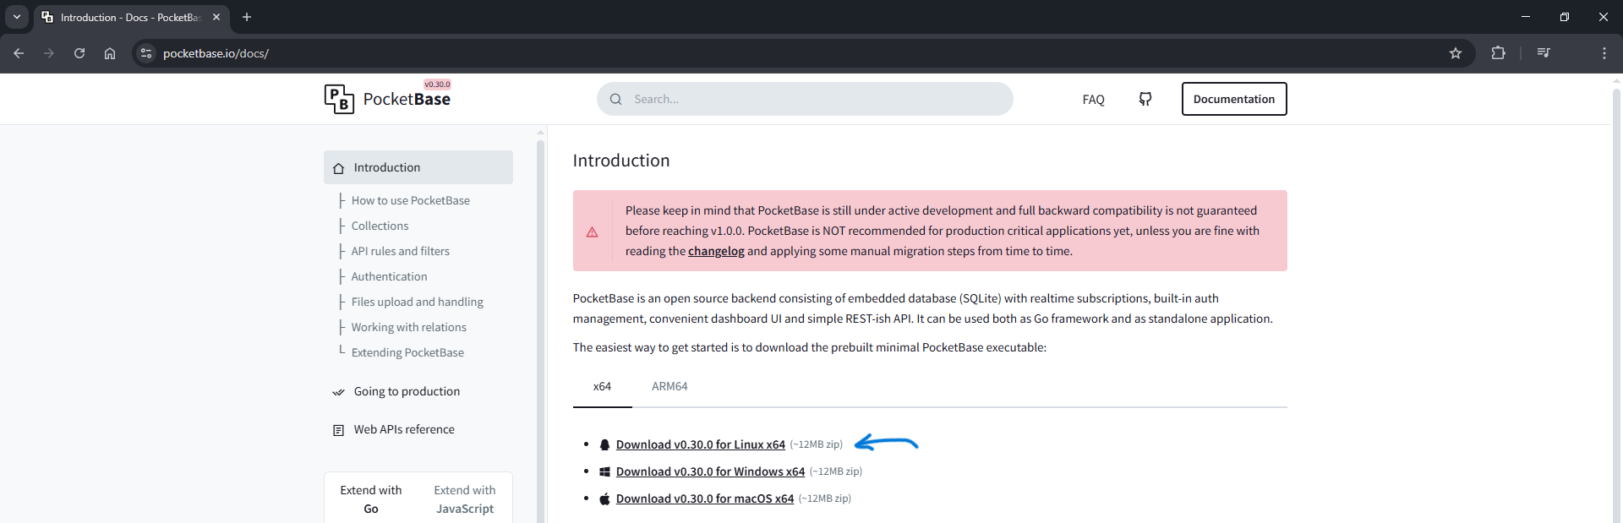The width and height of the screenshot is (1623, 523).
Task: Click the PocketBase logo icon
Action: tap(339, 99)
